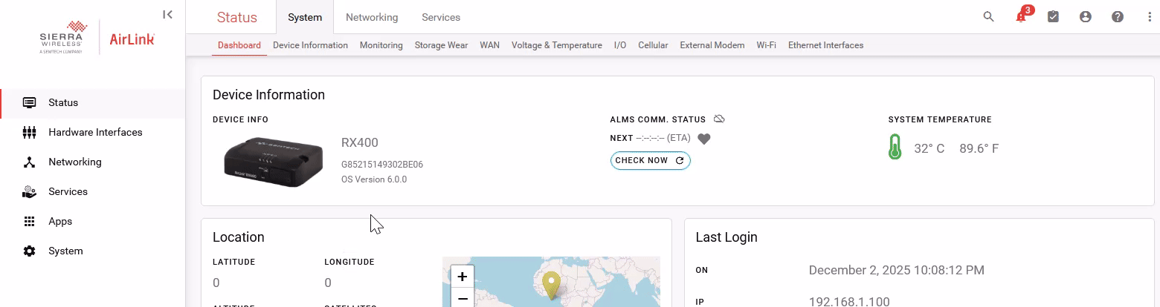1160x307 pixels.
Task: Open the help question mark icon
Action: click(1117, 17)
